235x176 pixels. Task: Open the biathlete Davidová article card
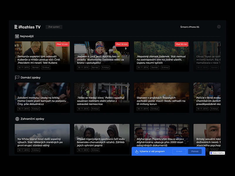pyautogui.click(x=102, y=56)
